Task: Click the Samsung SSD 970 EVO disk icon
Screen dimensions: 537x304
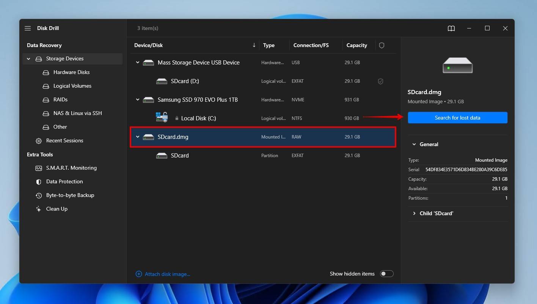Action: [148, 100]
